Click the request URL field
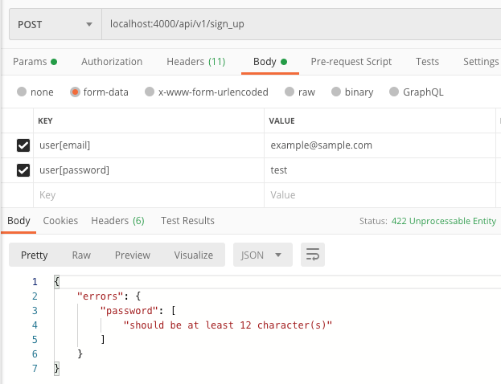Image resolution: width=501 pixels, height=384 pixels. coord(301,24)
